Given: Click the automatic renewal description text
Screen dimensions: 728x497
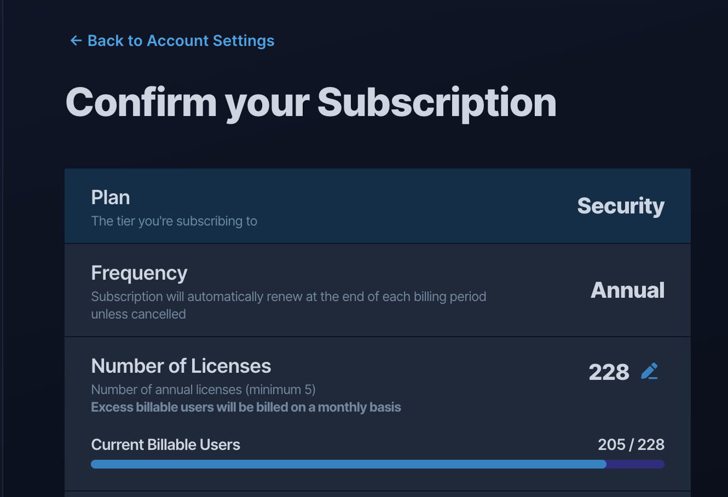Looking at the screenshot, I should pos(288,305).
